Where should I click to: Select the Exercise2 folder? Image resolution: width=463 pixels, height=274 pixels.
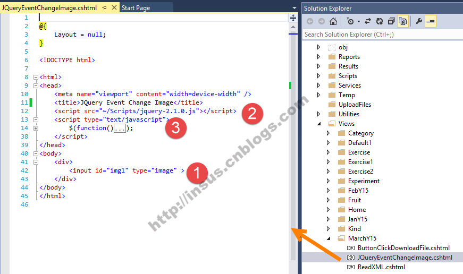click(360, 172)
